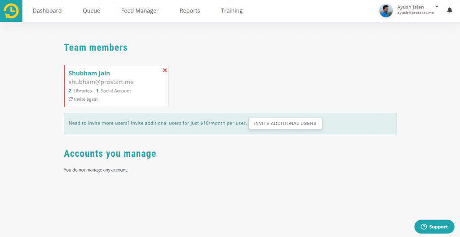Screen dimensions: 460x237
Task: Click ayush@prostart.me email in header
Action: 416,13
